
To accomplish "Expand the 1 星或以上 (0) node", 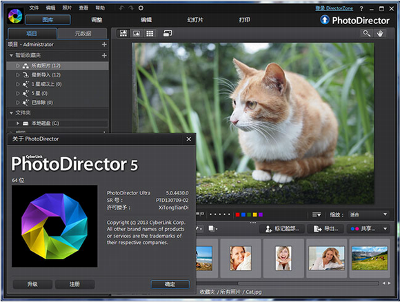I will [x=18, y=84].
